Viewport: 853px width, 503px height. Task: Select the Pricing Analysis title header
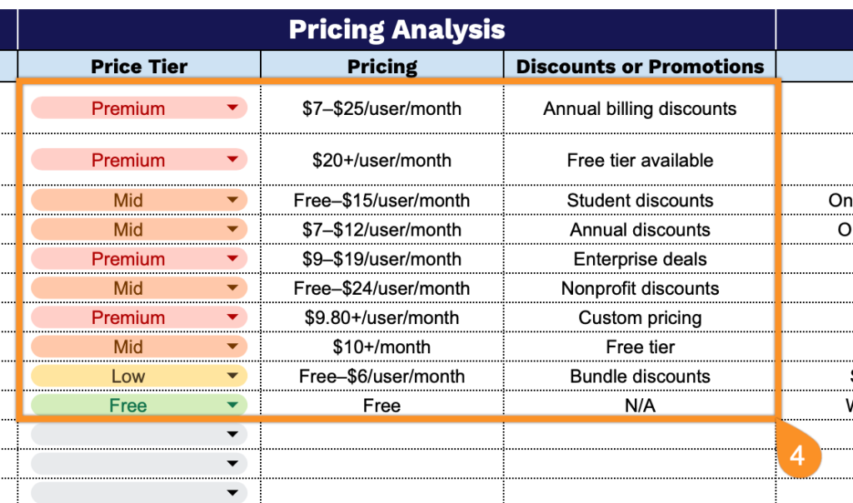coord(397,30)
